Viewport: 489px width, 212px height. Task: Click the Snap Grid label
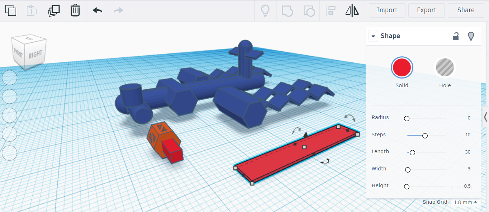(435, 202)
